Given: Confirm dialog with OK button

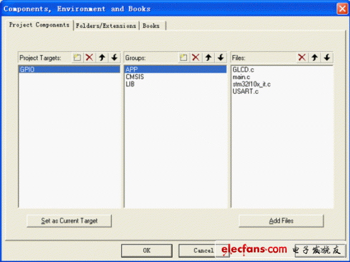Looking at the screenshot, I should click(x=147, y=251).
